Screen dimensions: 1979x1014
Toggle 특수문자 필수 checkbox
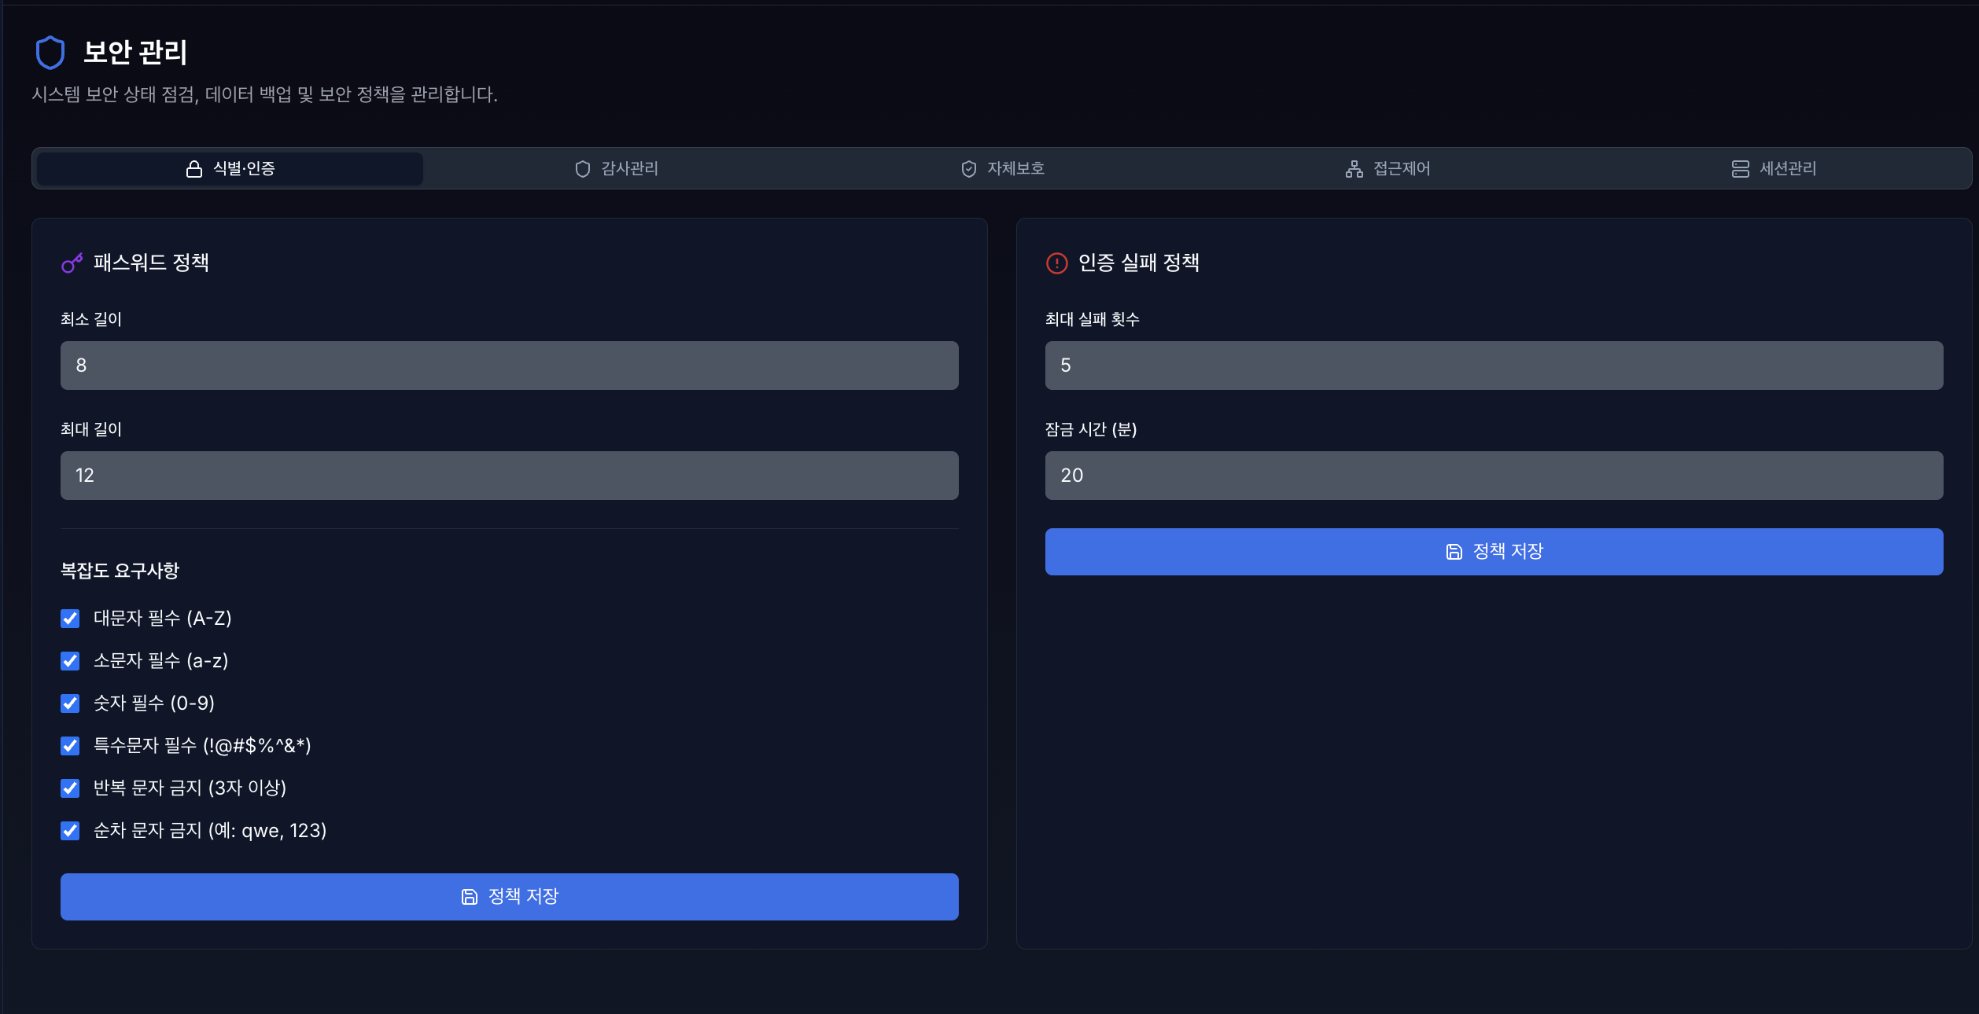pos(70,746)
